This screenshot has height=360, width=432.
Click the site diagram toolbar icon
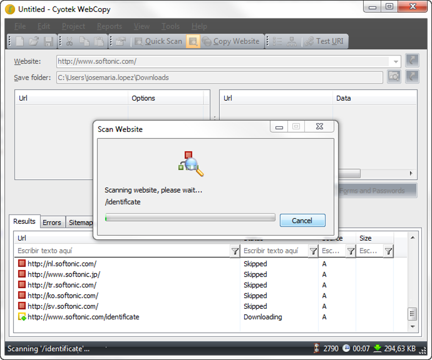[x=292, y=41]
